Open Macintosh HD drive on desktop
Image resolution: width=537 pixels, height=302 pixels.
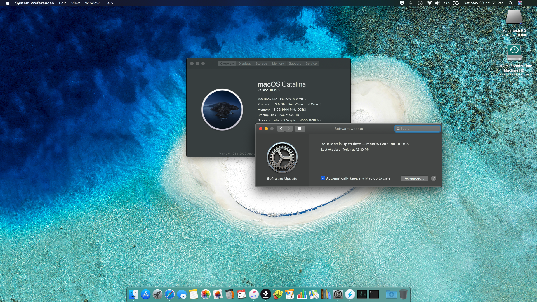(x=514, y=17)
